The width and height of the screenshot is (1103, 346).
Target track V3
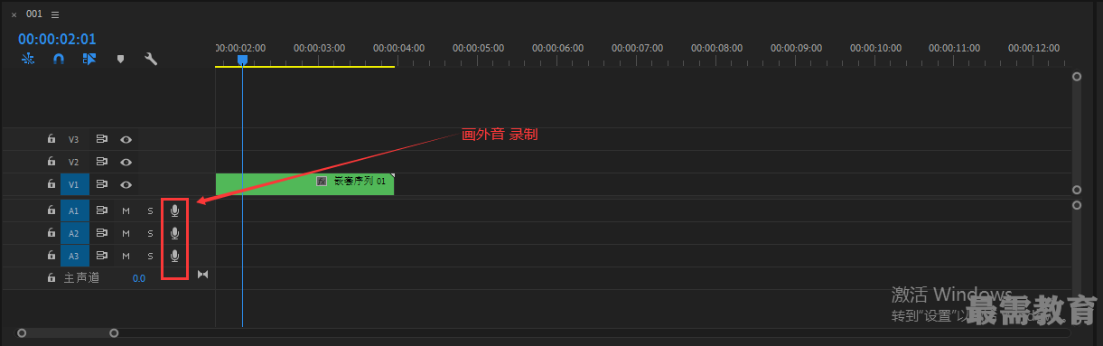[x=74, y=139]
